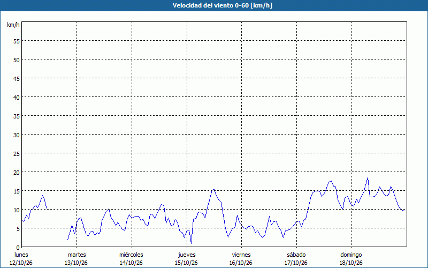Viewport: 428px width, 268px height.
Task: Click the y-axis value '10'
Action: 17,210
